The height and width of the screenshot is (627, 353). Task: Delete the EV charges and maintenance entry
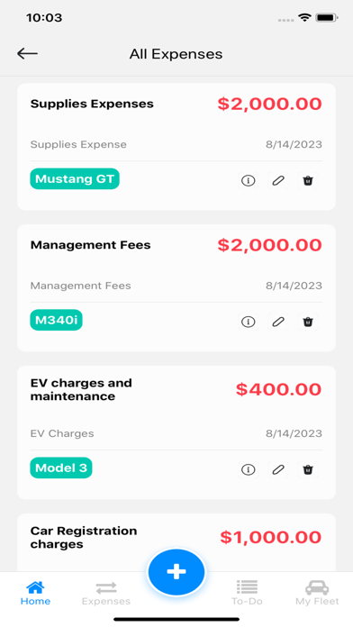tap(308, 470)
